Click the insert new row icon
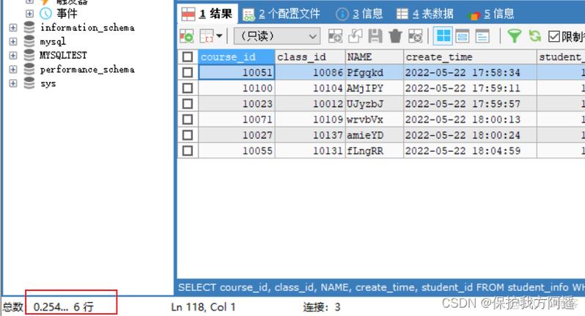Image resolution: width=585 pixels, height=316 pixels. click(x=335, y=36)
